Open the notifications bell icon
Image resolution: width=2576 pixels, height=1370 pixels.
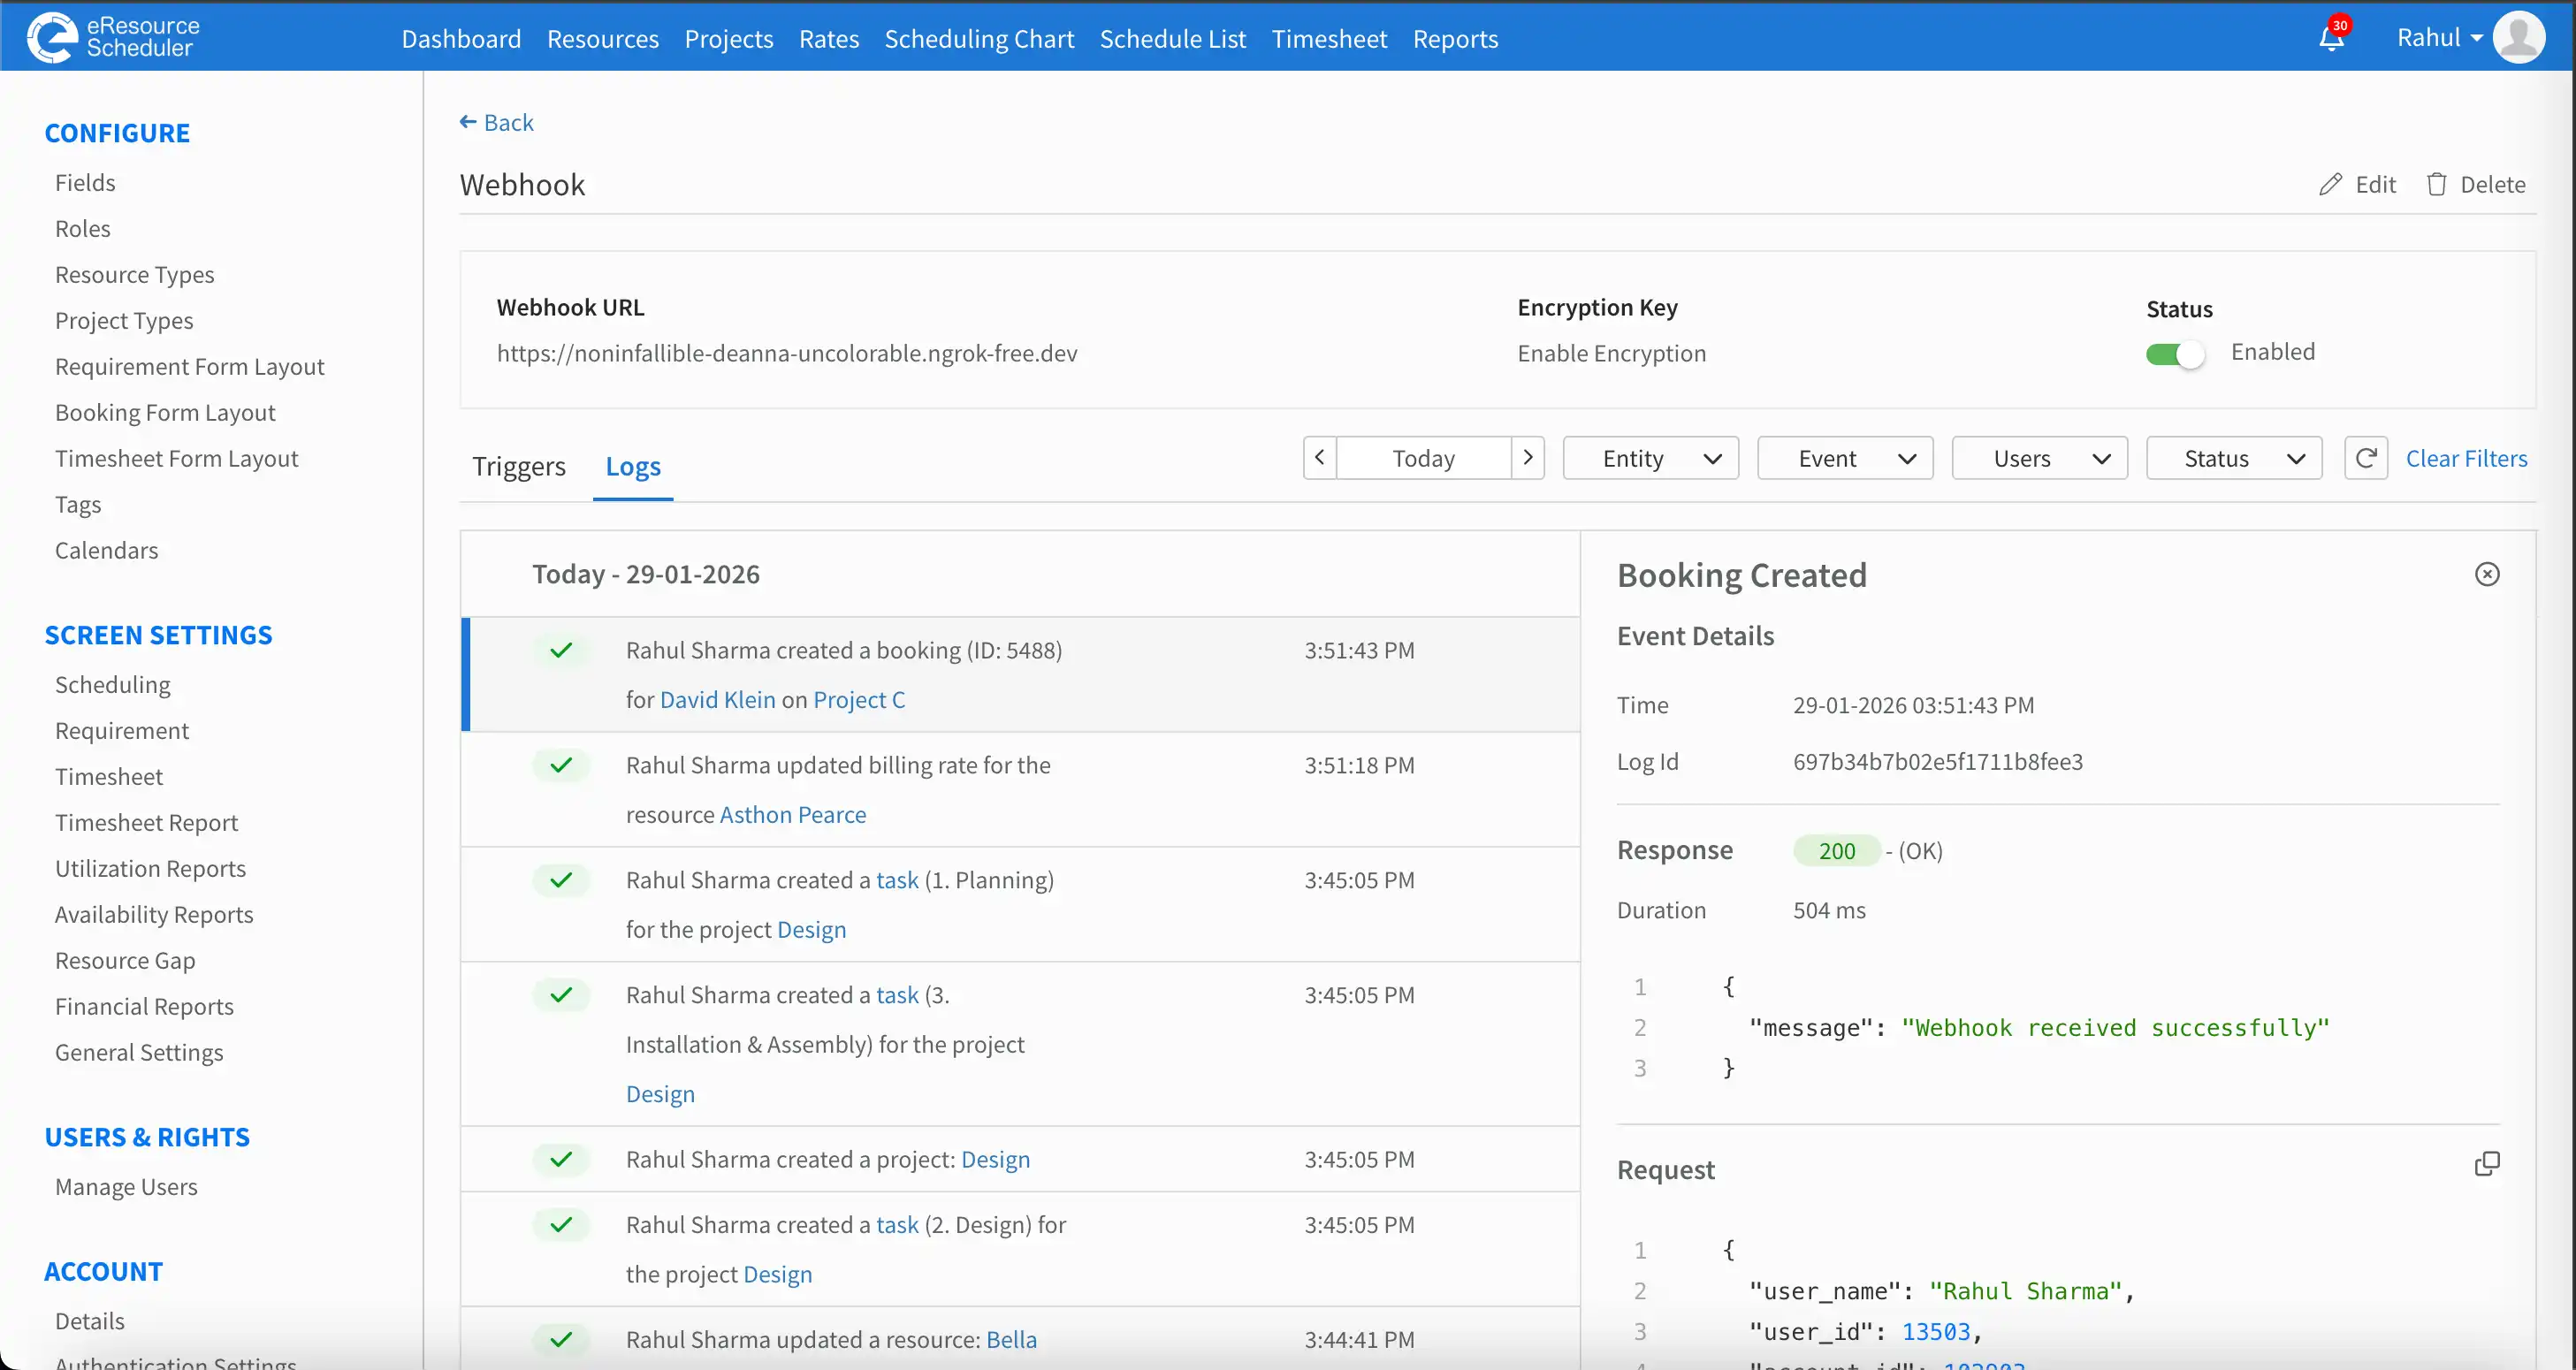2331,39
